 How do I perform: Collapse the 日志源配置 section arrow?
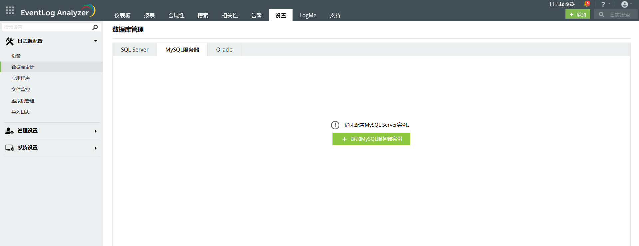pyautogui.click(x=96, y=41)
